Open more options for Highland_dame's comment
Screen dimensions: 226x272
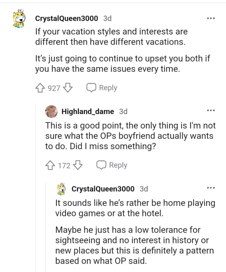click(211, 111)
